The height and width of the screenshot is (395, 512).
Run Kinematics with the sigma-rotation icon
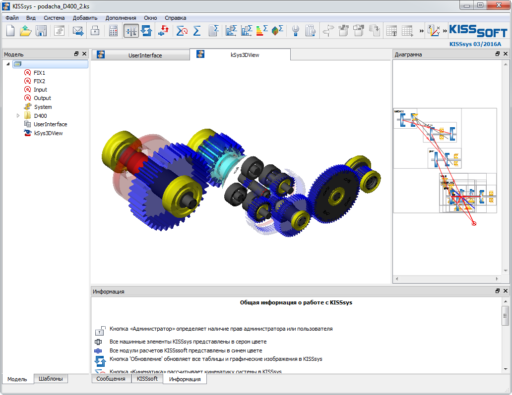(x=182, y=31)
